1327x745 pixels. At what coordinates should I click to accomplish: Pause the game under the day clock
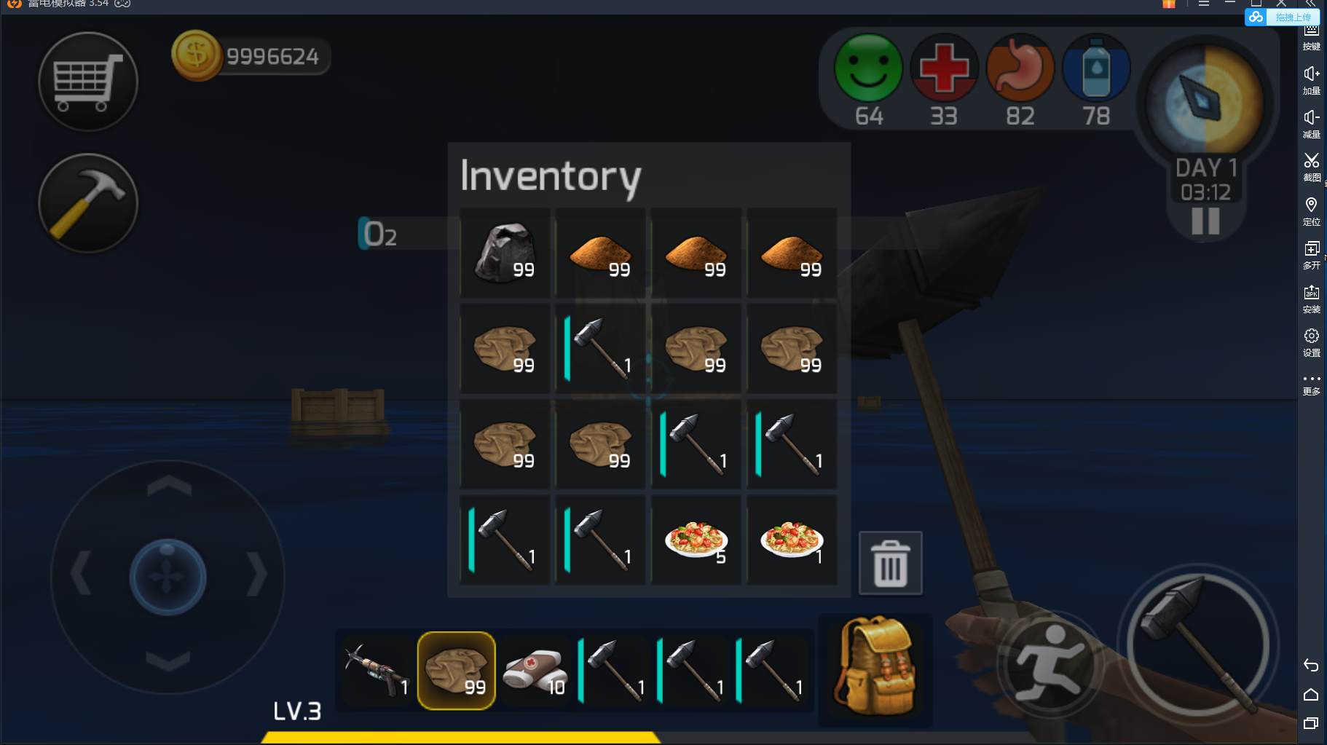[1205, 221]
